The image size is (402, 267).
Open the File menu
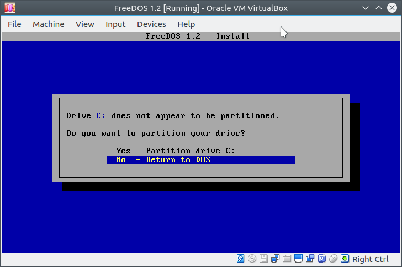coord(14,24)
